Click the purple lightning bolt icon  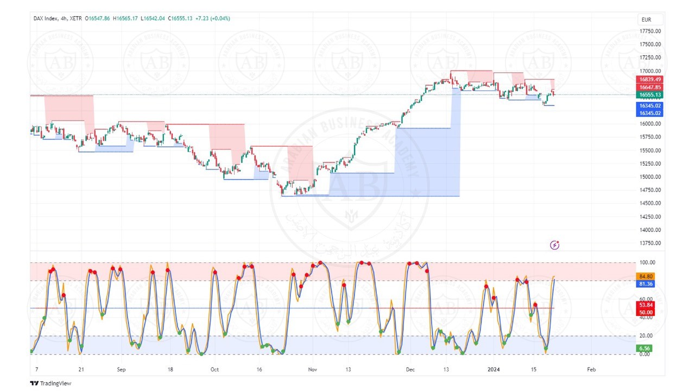[x=554, y=245]
